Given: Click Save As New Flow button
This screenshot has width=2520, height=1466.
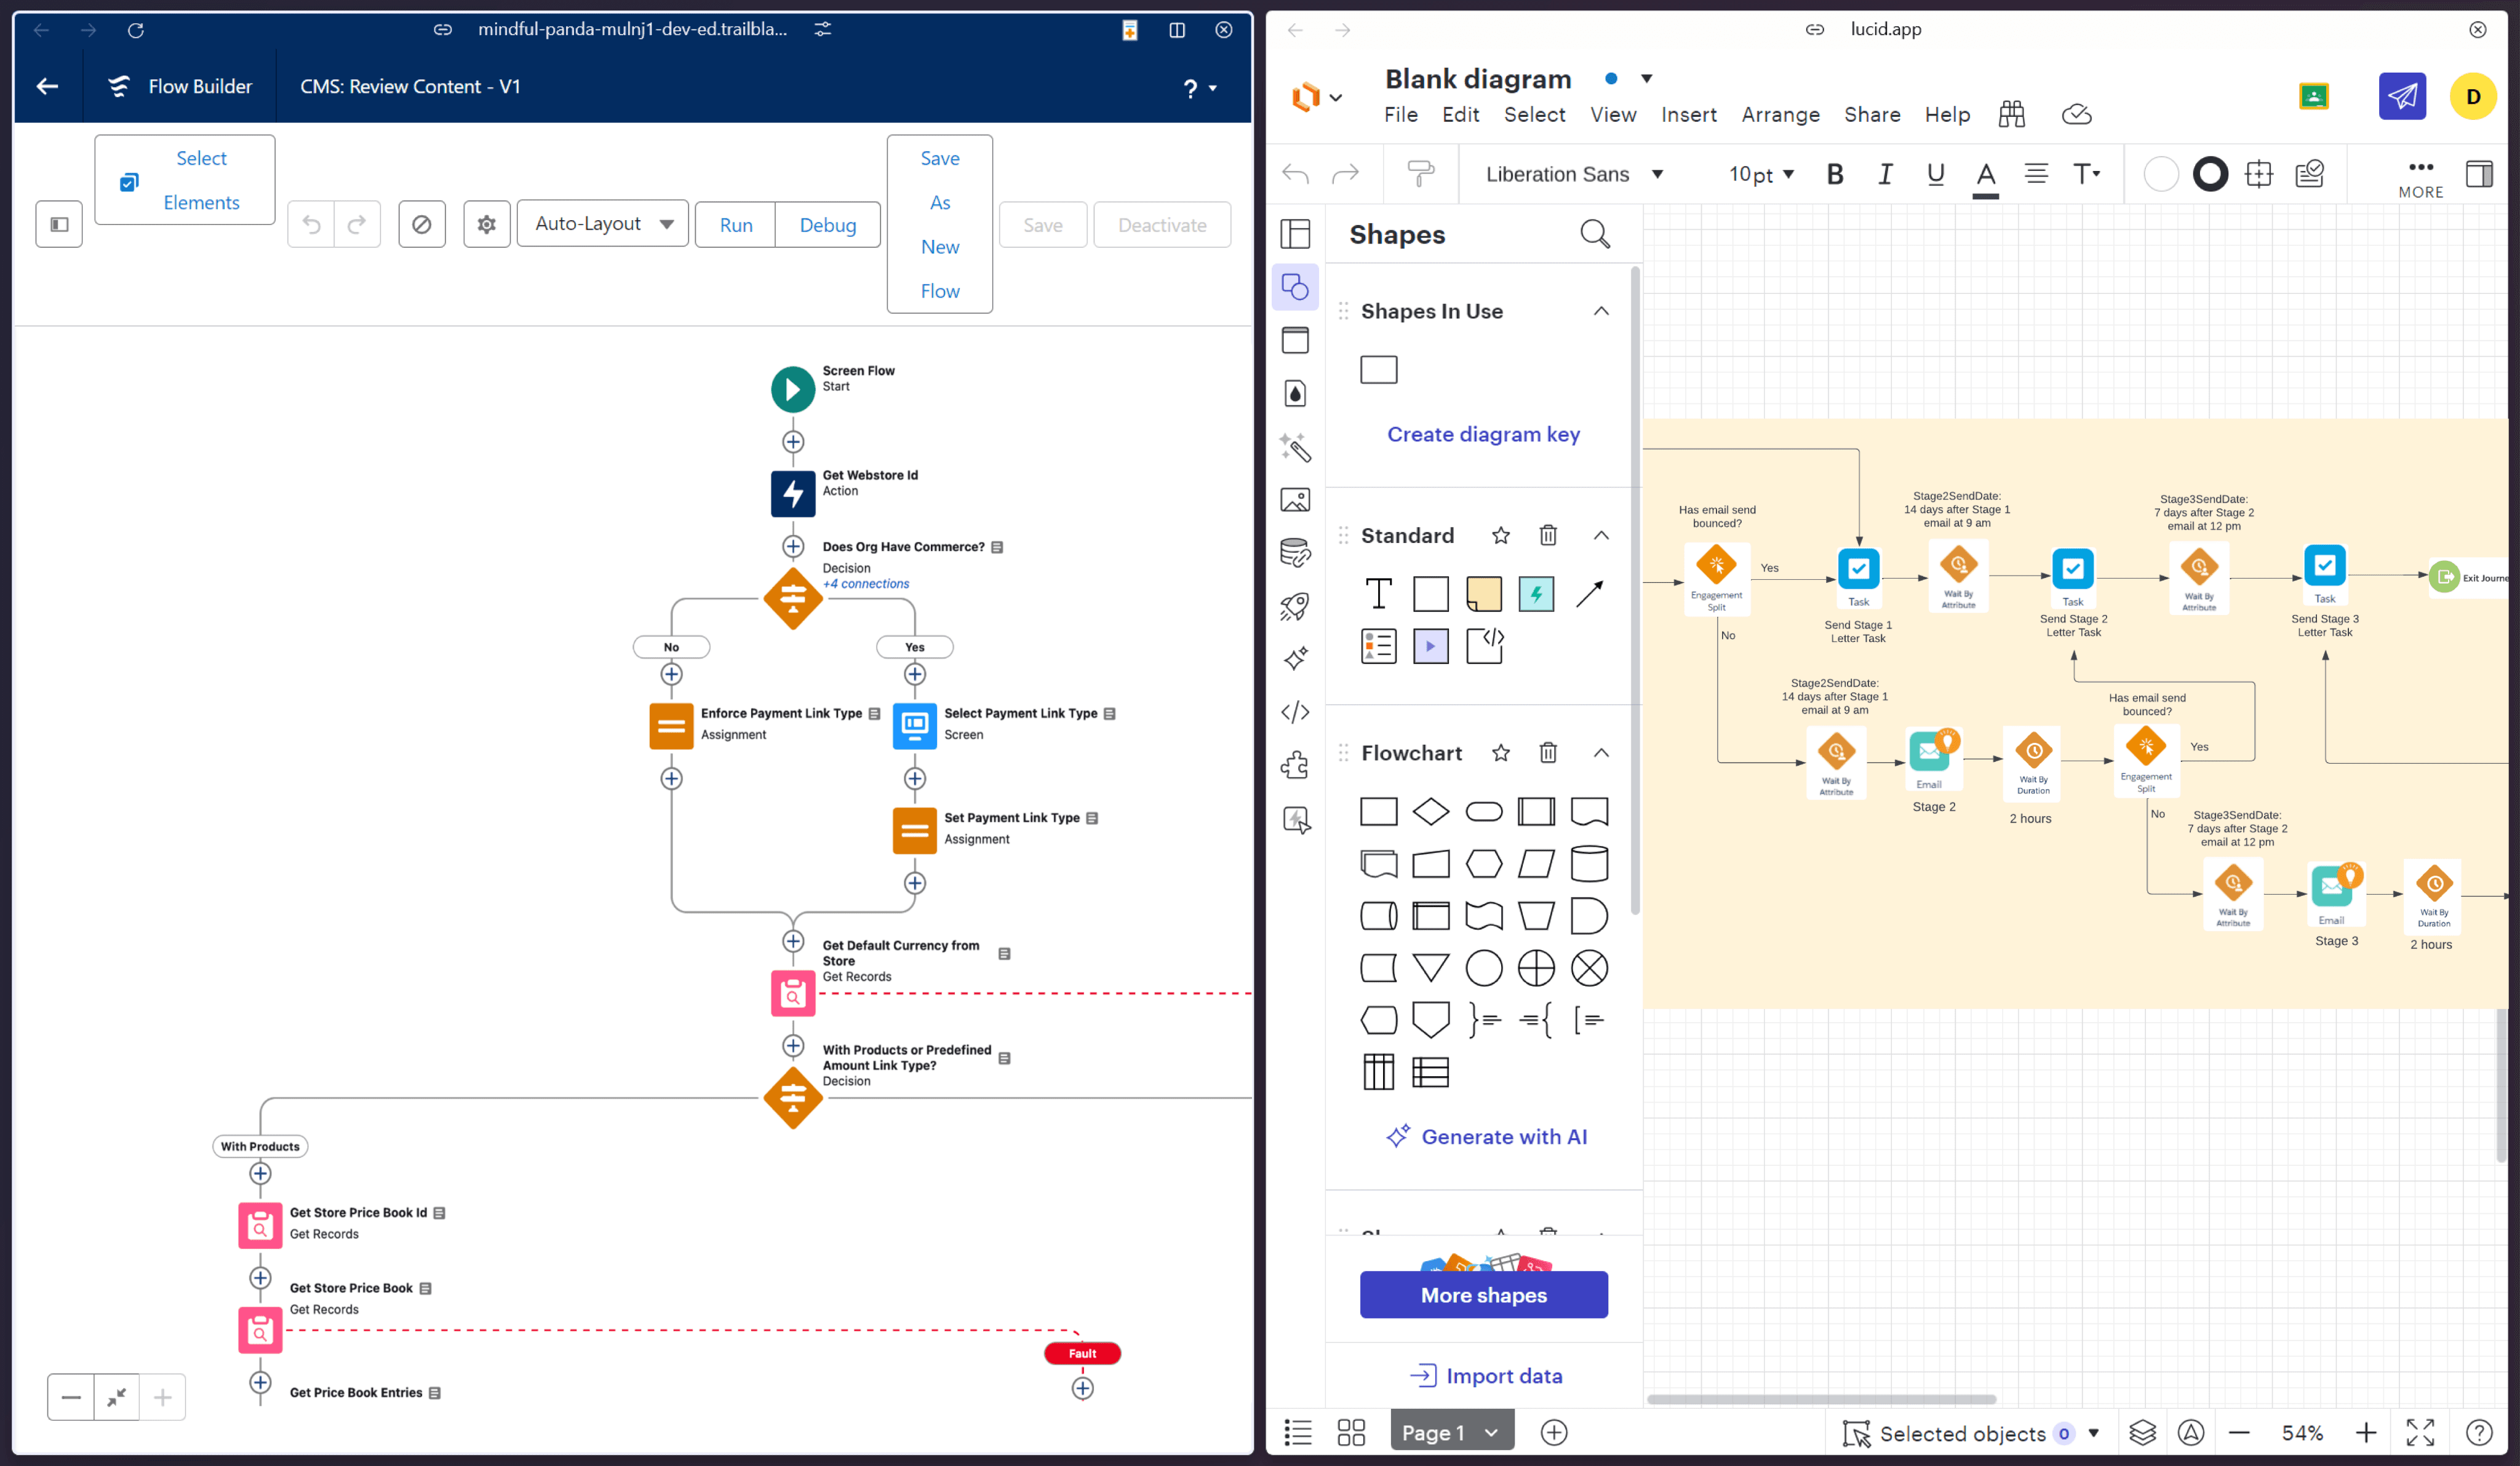Looking at the screenshot, I should point(940,224).
